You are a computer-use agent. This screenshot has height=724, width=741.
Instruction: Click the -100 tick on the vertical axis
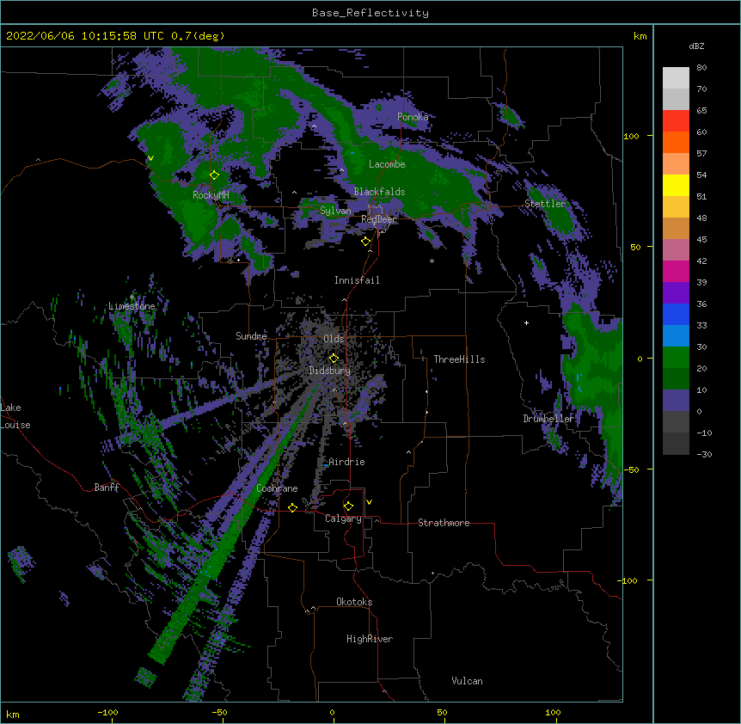pyautogui.click(x=628, y=580)
